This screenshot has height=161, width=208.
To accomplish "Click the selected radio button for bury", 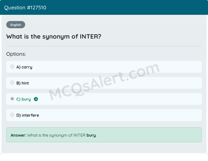I will [x=12, y=99].
